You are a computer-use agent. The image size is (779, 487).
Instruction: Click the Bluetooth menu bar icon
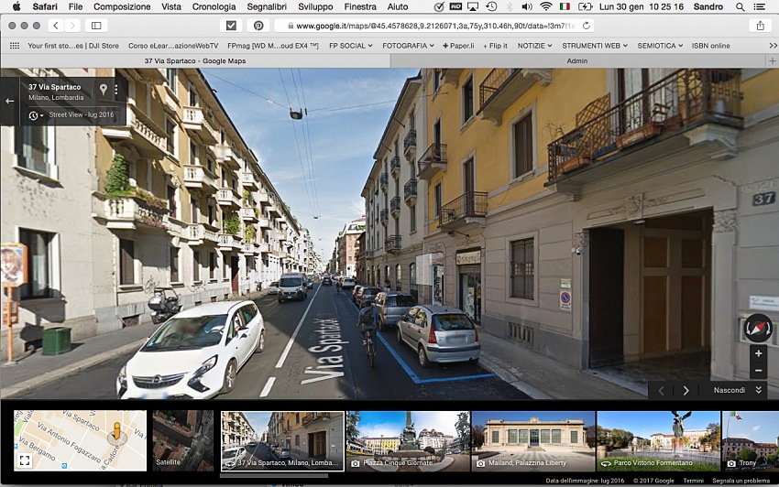(510, 6)
